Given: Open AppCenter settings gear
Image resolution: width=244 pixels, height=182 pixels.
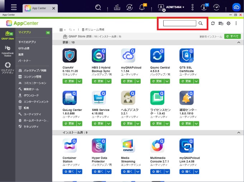Looking at the screenshot, I should [229, 23].
